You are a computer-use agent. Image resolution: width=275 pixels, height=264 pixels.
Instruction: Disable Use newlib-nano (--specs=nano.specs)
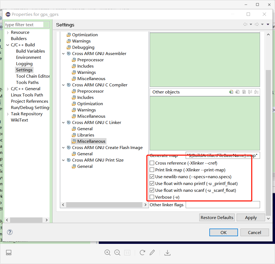coord(152,177)
